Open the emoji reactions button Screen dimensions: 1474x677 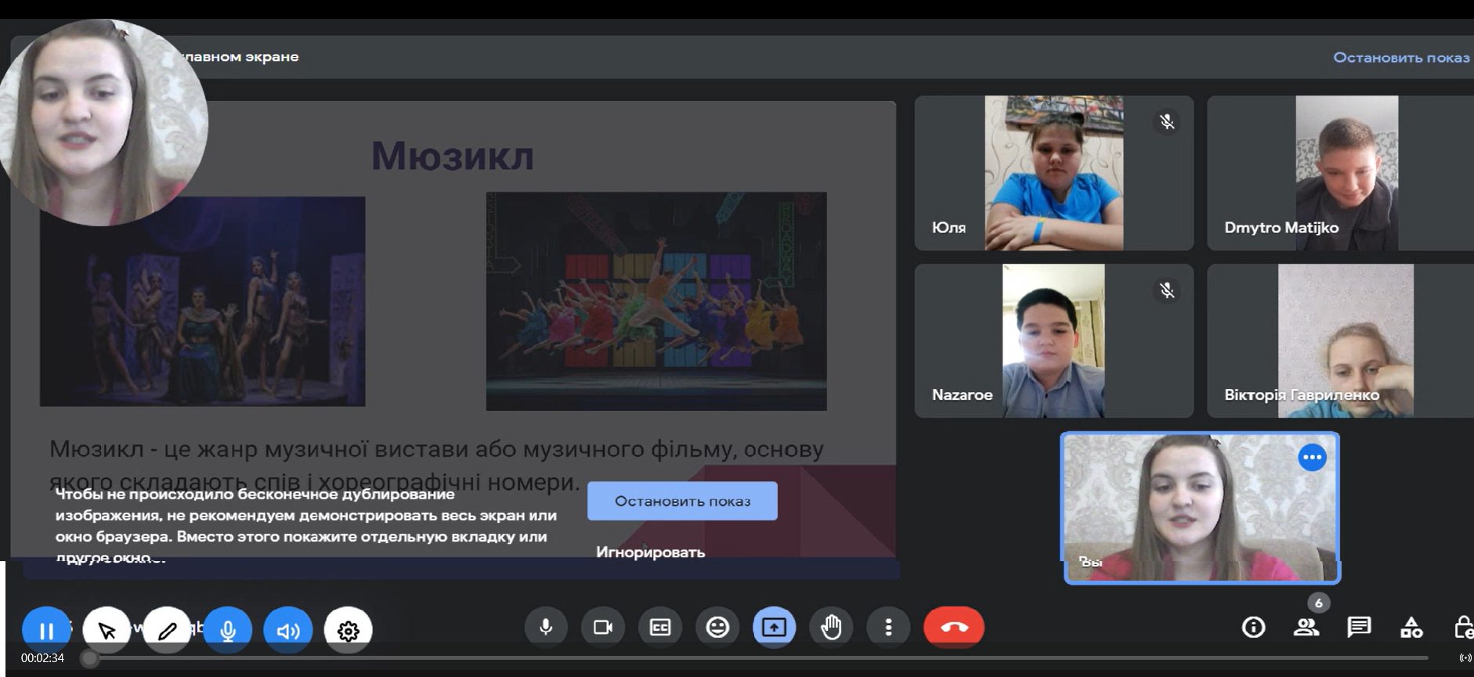pos(717,627)
